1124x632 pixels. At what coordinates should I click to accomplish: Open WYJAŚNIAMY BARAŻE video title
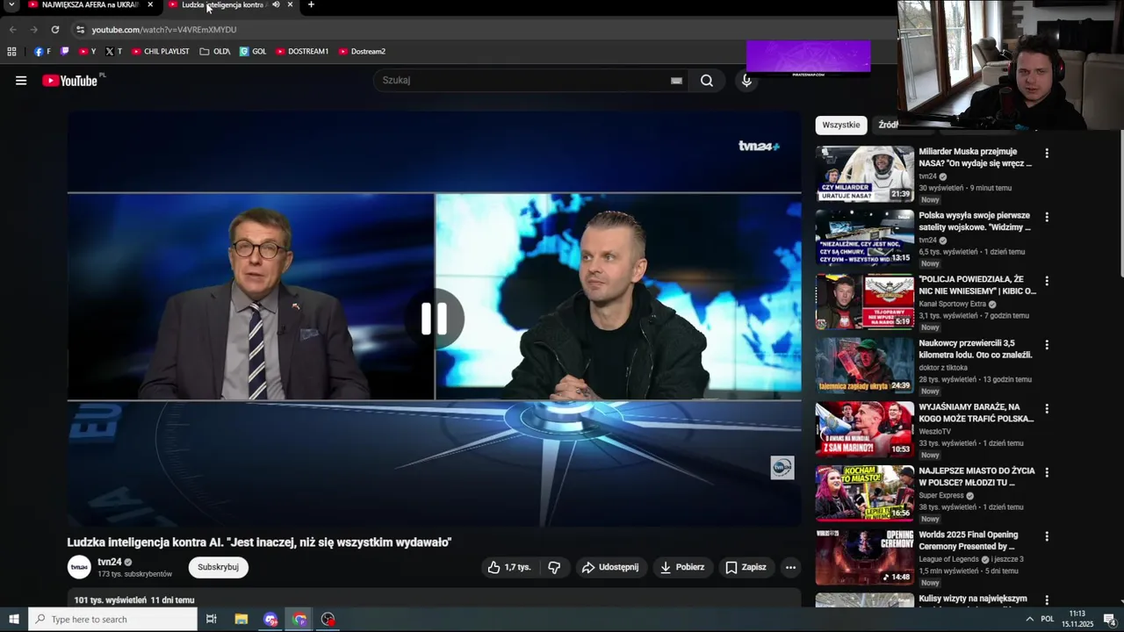[x=977, y=413]
